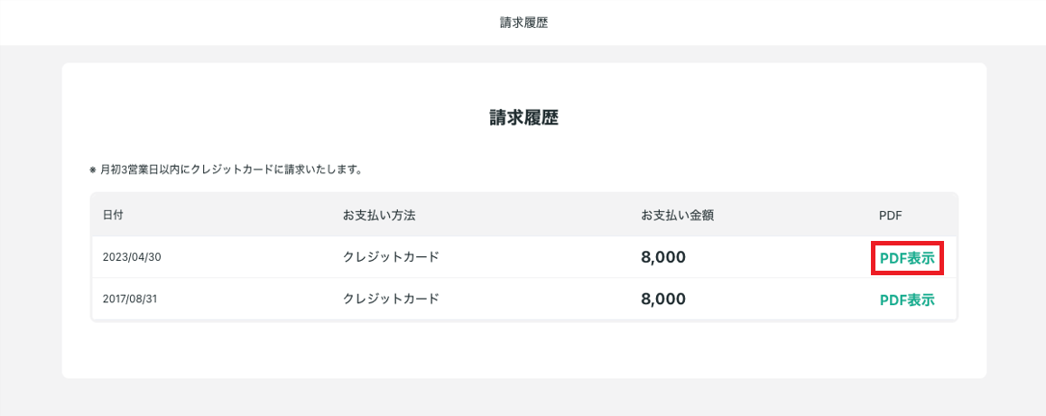1046x416 pixels.
Task: Click the 8,000 amount in 2023/04/30 row
Action: [x=663, y=257]
